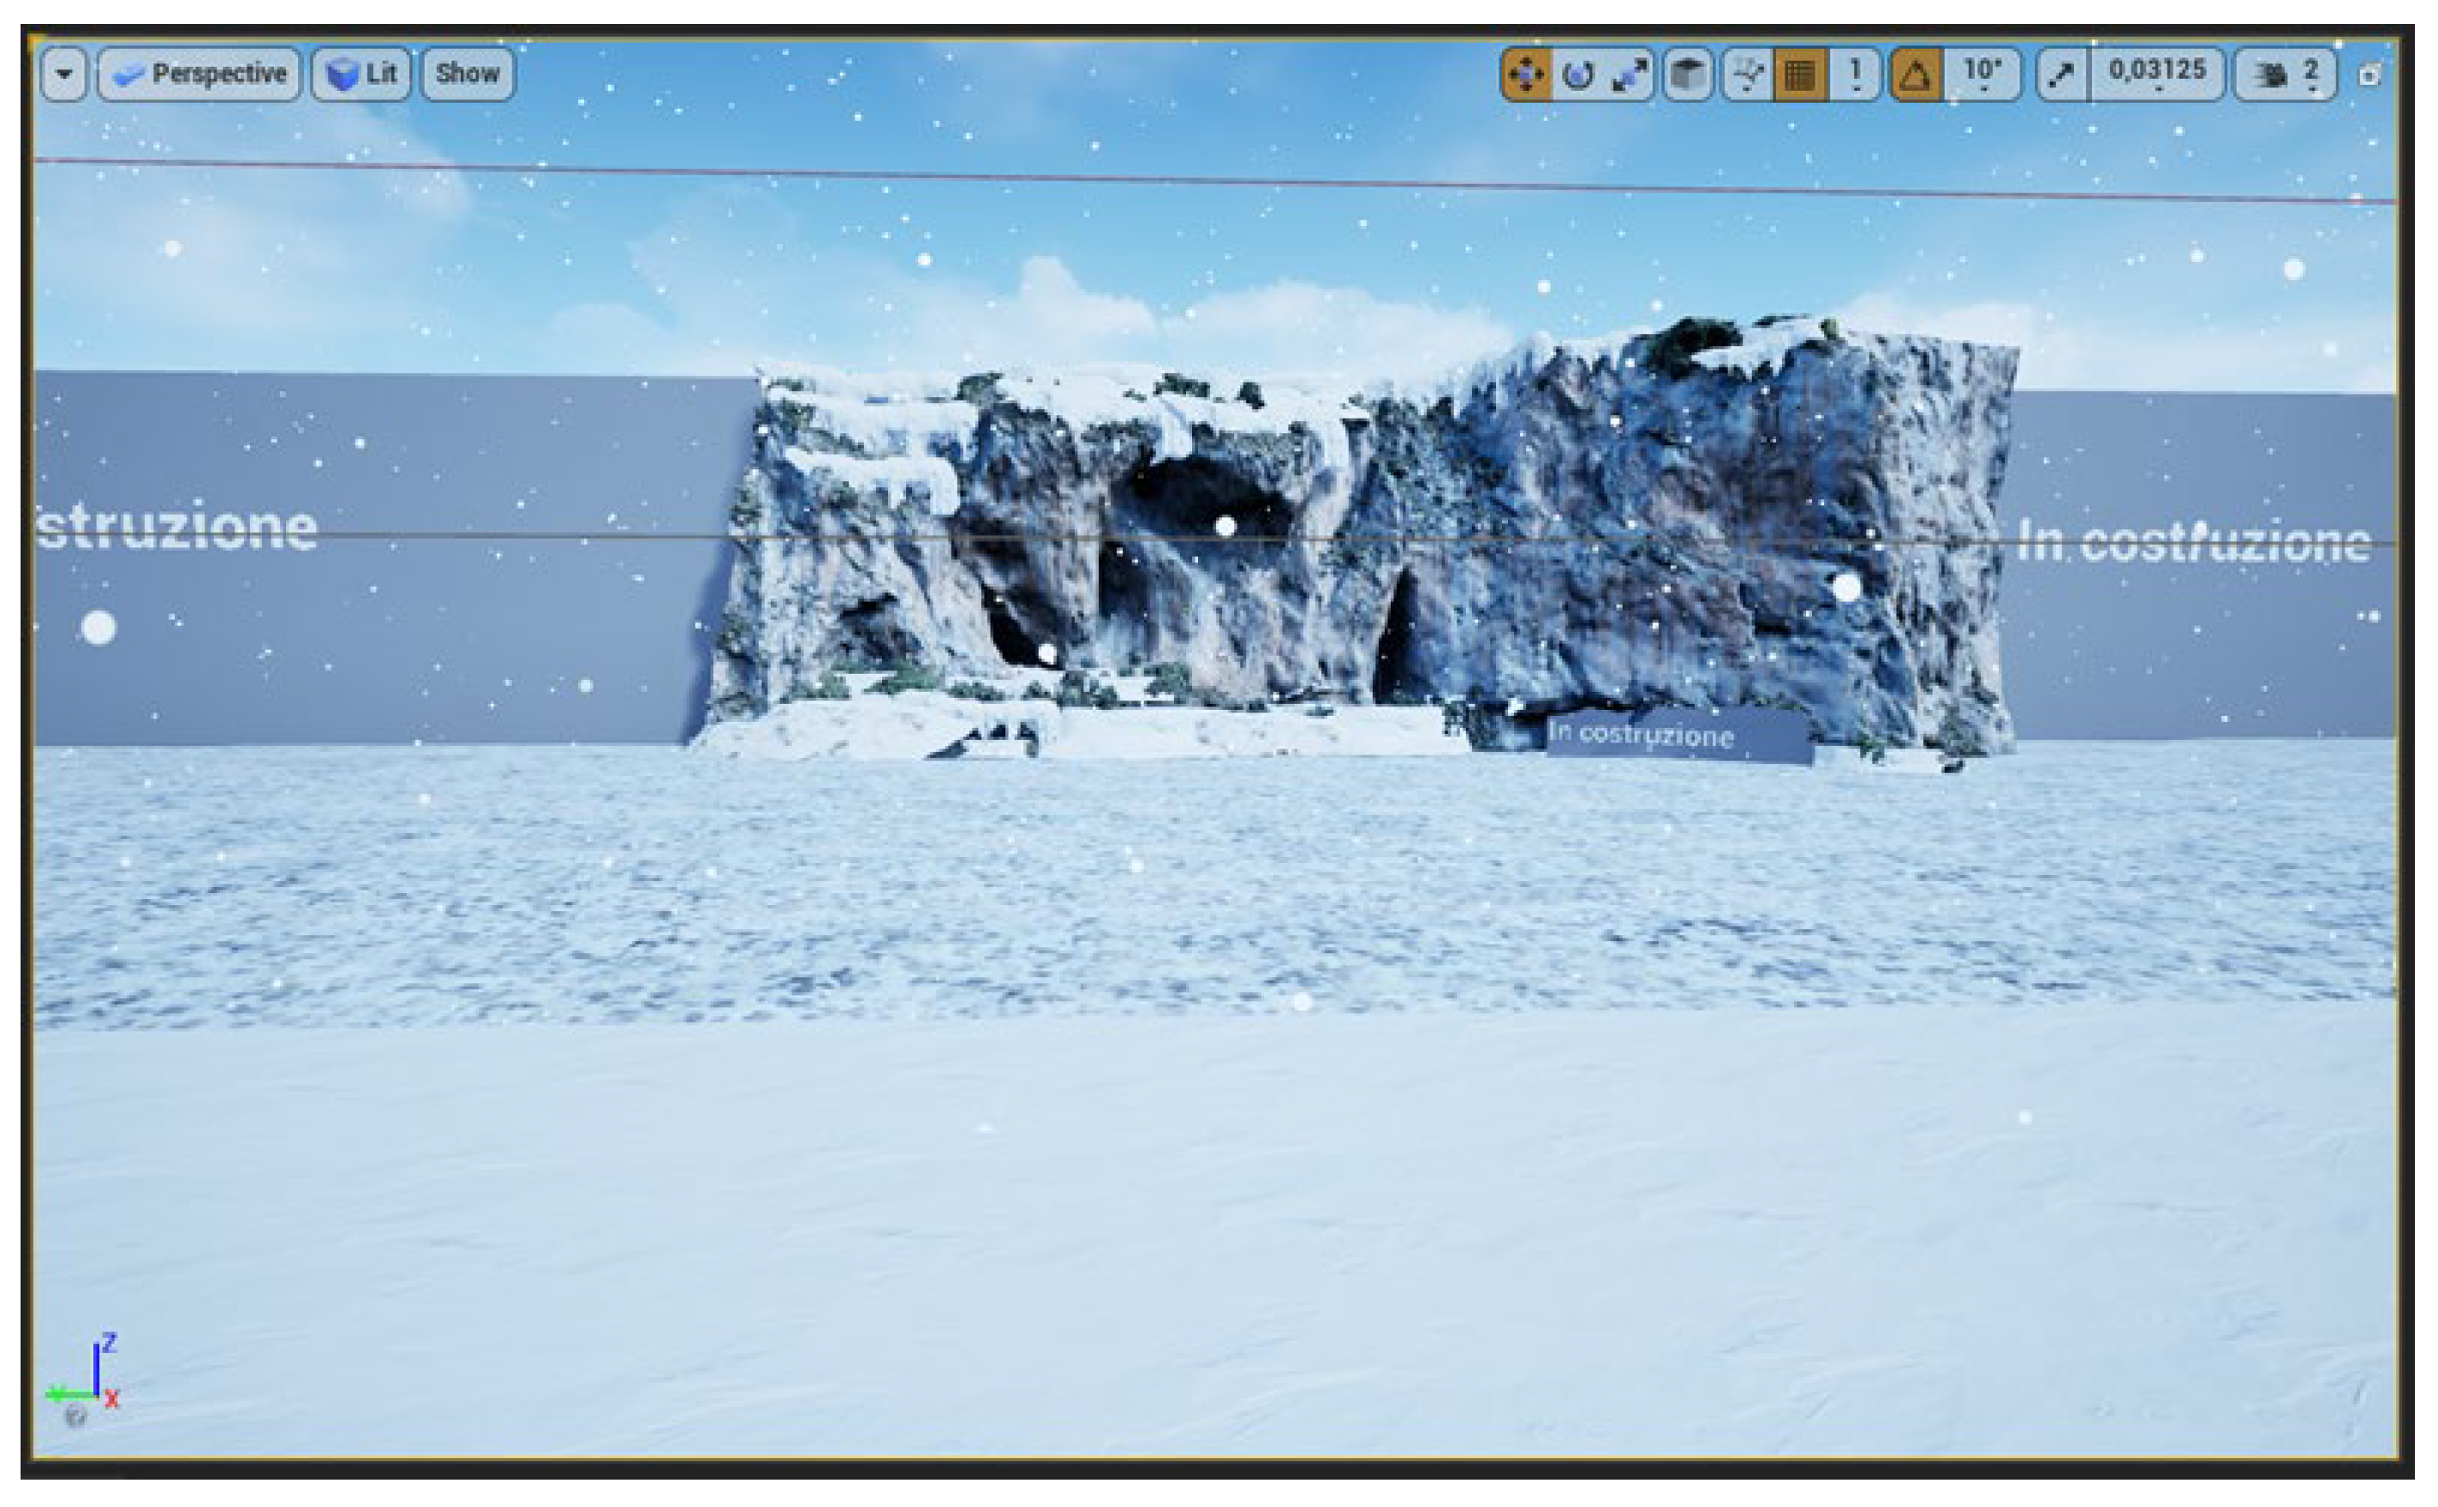
Task: Change camera speed value 2
Action: [x=2311, y=74]
